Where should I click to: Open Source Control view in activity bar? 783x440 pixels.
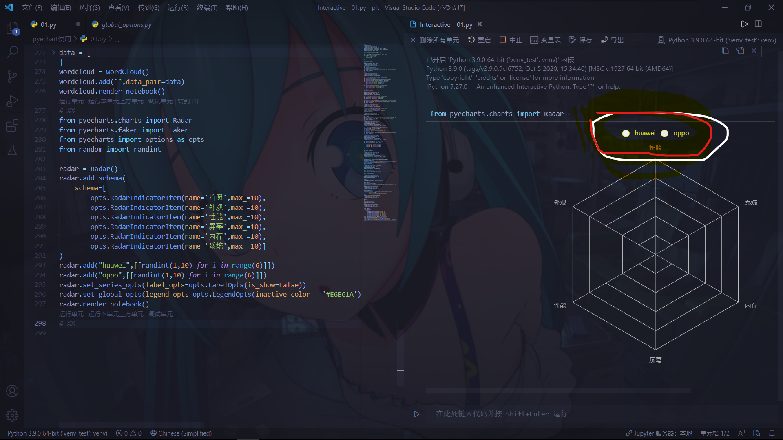point(12,76)
